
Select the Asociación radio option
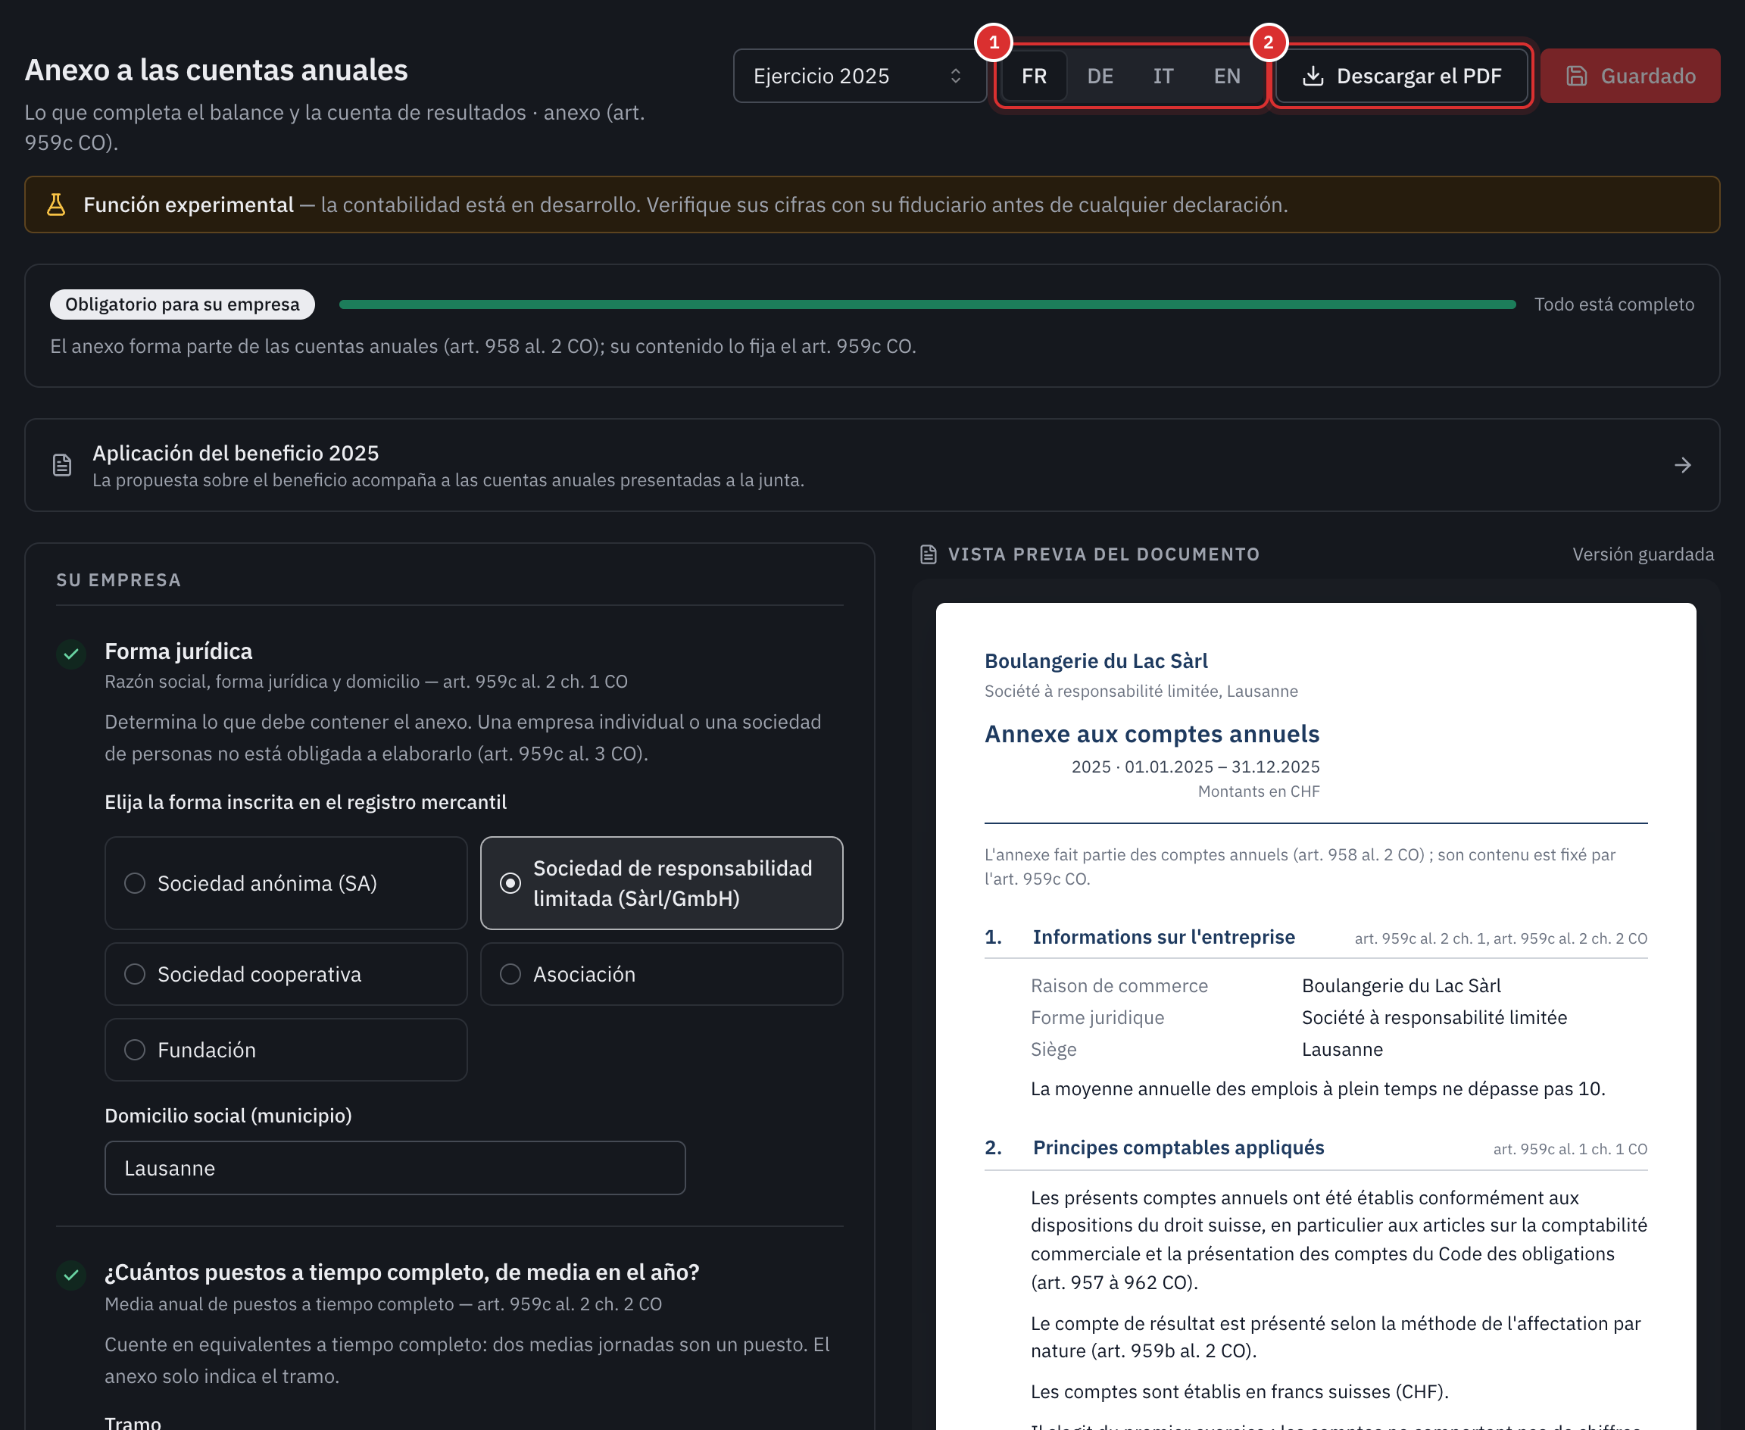661,973
